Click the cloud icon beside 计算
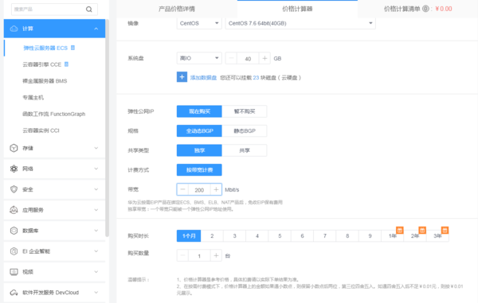 (14, 29)
